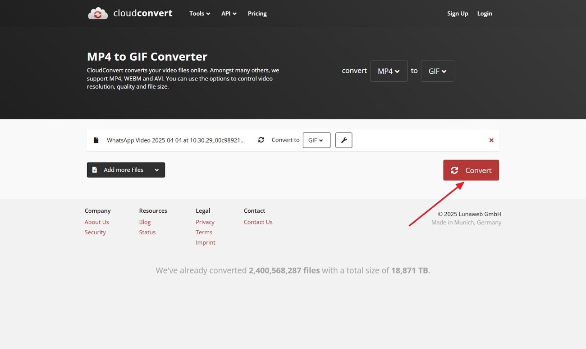Click Sign Up in the header
The image size is (586, 349).
tap(458, 13)
